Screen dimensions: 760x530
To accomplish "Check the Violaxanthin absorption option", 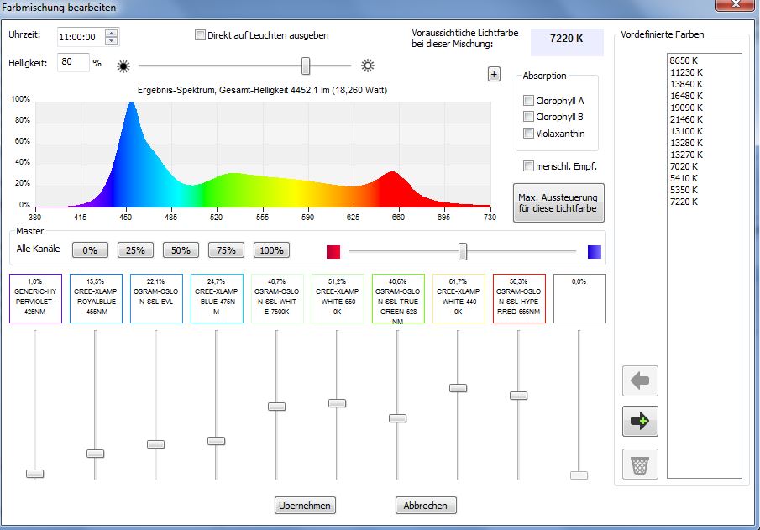I will pos(528,133).
